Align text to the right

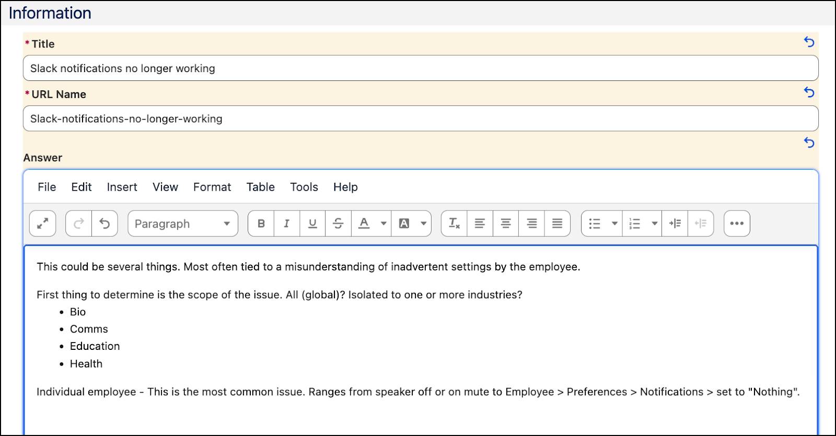coord(531,223)
